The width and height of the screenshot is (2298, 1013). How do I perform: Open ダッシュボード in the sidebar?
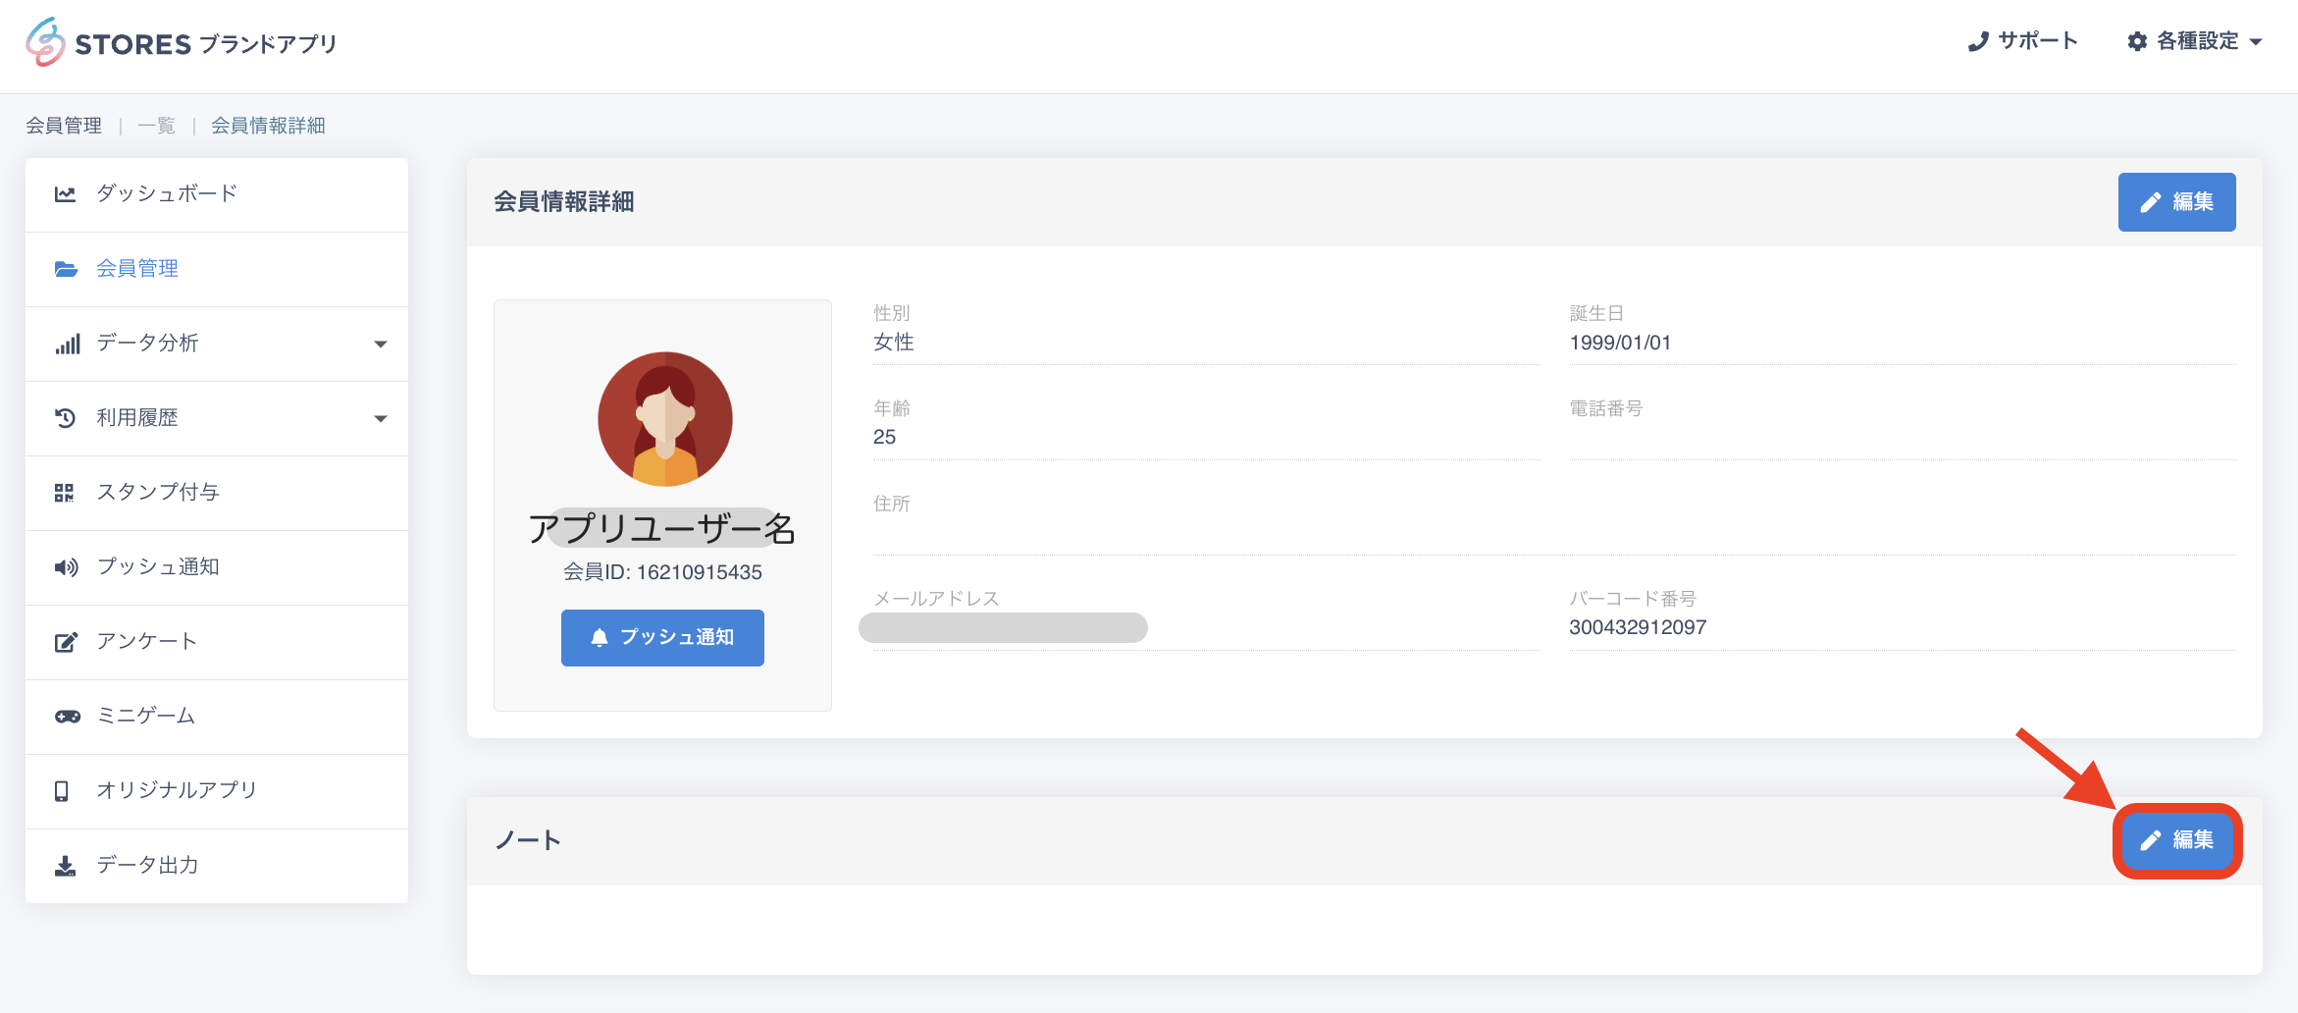(167, 193)
